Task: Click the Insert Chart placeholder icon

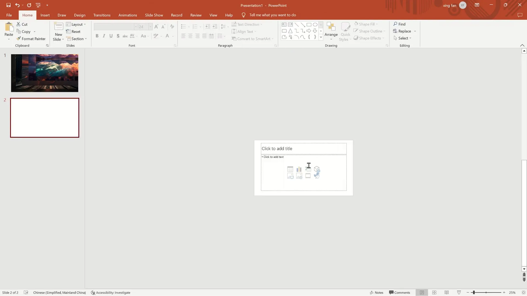Action: coord(299,169)
